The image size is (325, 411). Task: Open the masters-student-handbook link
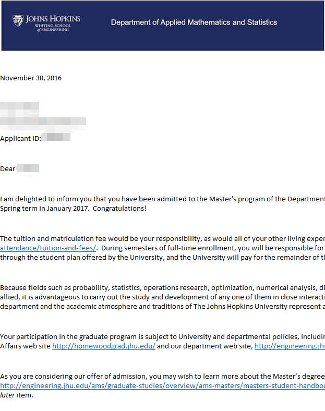(x=163, y=386)
